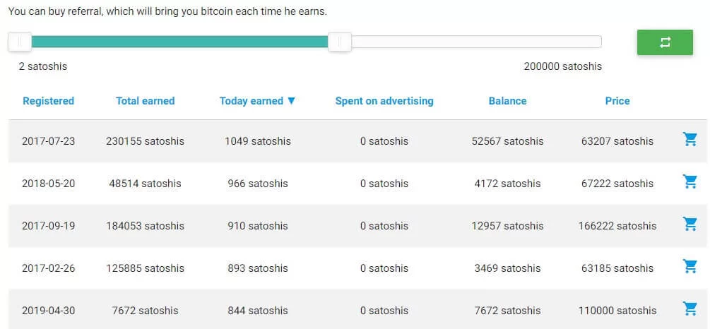The image size is (710, 329).
Task: Sort by Registered column
Action: coord(49,101)
